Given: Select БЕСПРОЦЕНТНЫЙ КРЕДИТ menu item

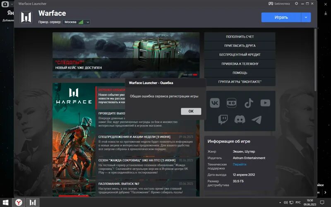Looking at the screenshot, I should coord(240,55).
